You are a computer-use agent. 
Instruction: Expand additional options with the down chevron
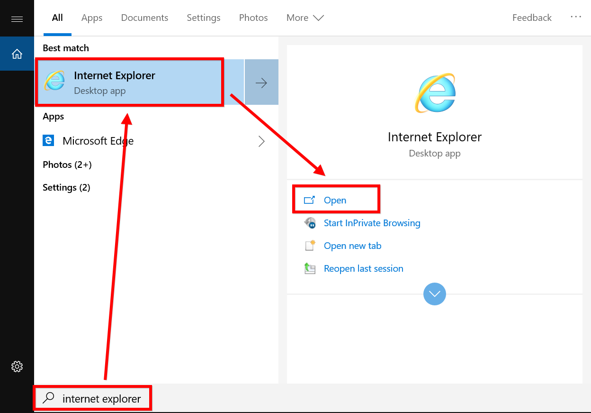tap(434, 294)
